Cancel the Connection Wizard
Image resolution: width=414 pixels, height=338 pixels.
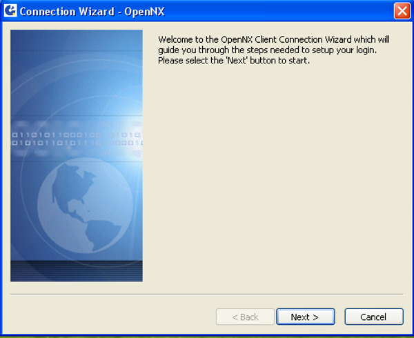(x=374, y=317)
